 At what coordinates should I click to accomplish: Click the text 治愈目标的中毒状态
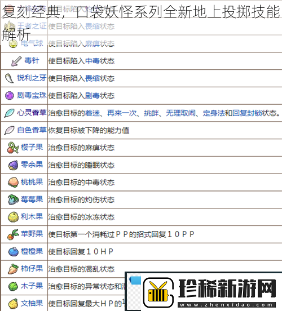point(81,183)
